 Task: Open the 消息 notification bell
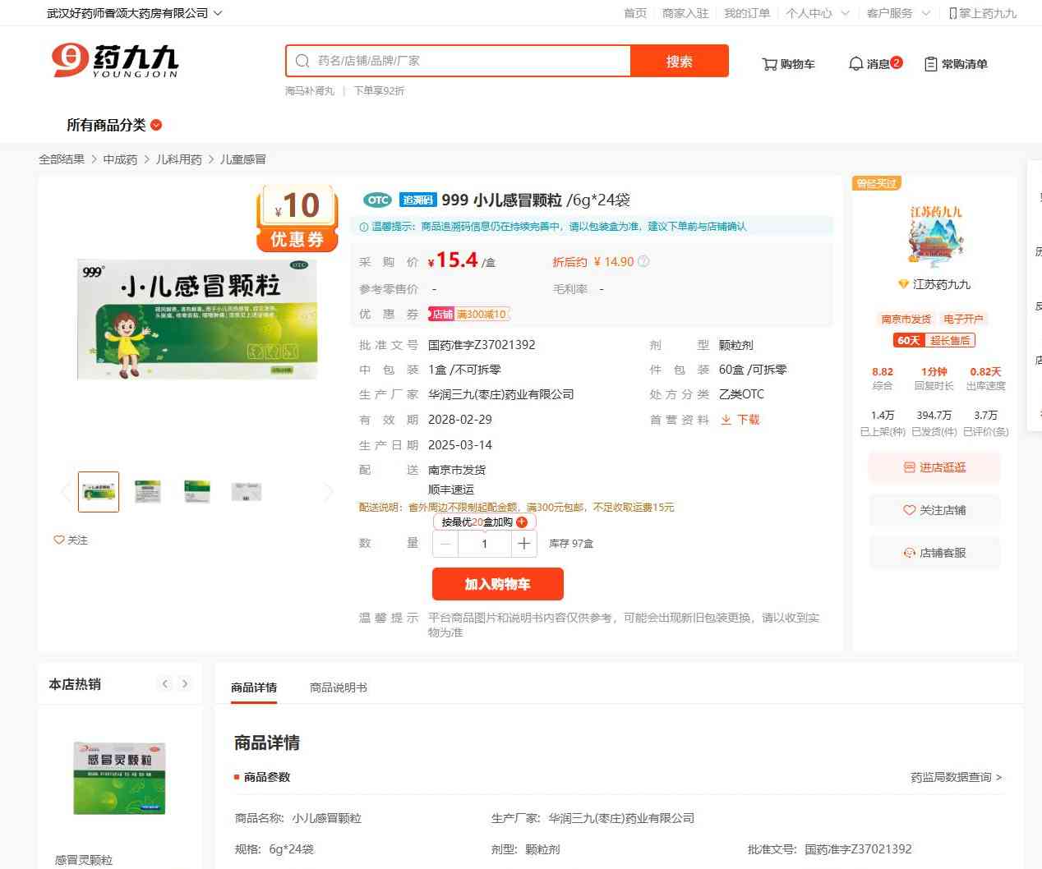[x=874, y=64]
